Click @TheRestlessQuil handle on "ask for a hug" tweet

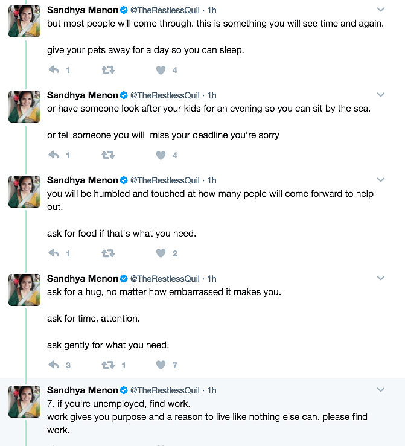(165, 279)
